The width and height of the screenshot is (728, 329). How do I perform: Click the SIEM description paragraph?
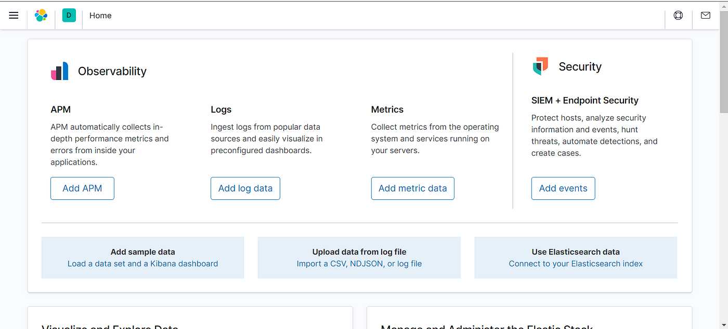click(594, 135)
